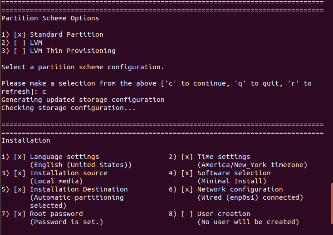Click the Standard Partition [x] checkbox
The width and height of the screenshot is (333, 235).
20,34
